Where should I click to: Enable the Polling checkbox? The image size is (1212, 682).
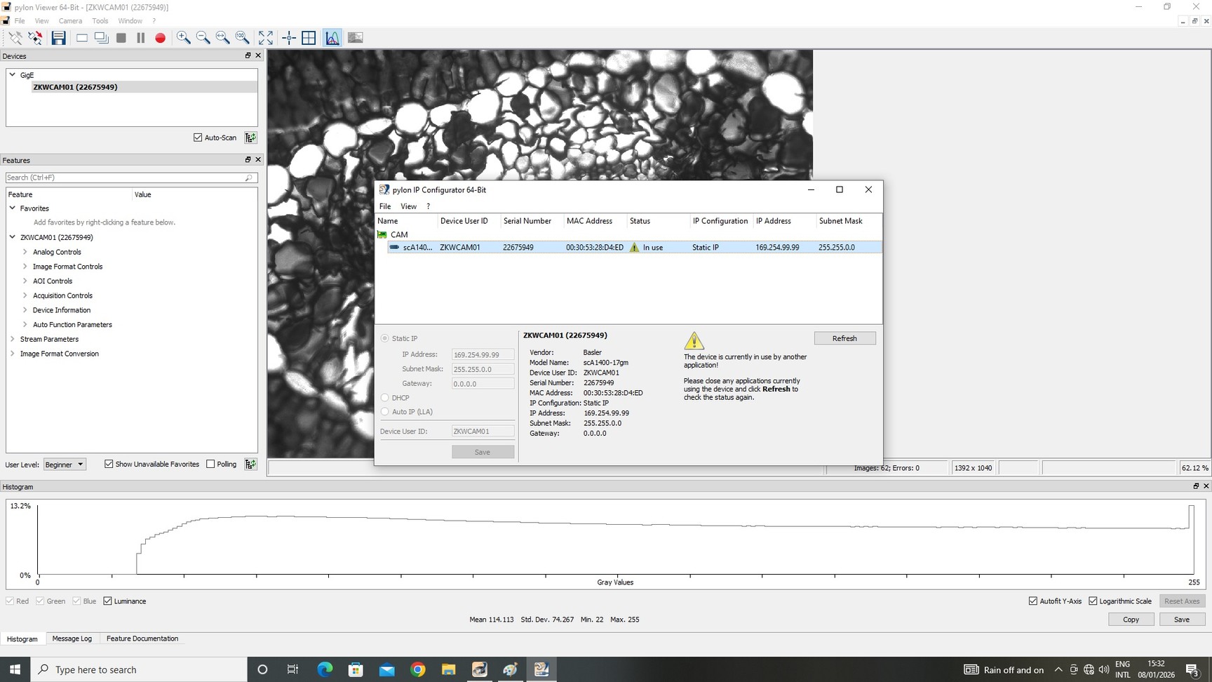(x=210, y=464)
